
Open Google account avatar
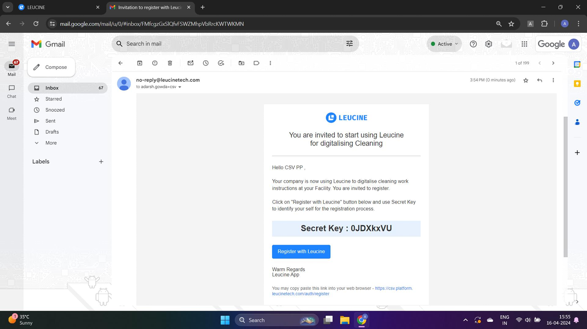tap(573, 44)
